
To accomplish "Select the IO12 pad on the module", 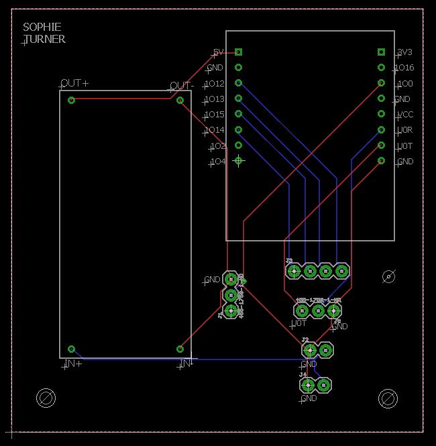I will [x=238, y=83].
